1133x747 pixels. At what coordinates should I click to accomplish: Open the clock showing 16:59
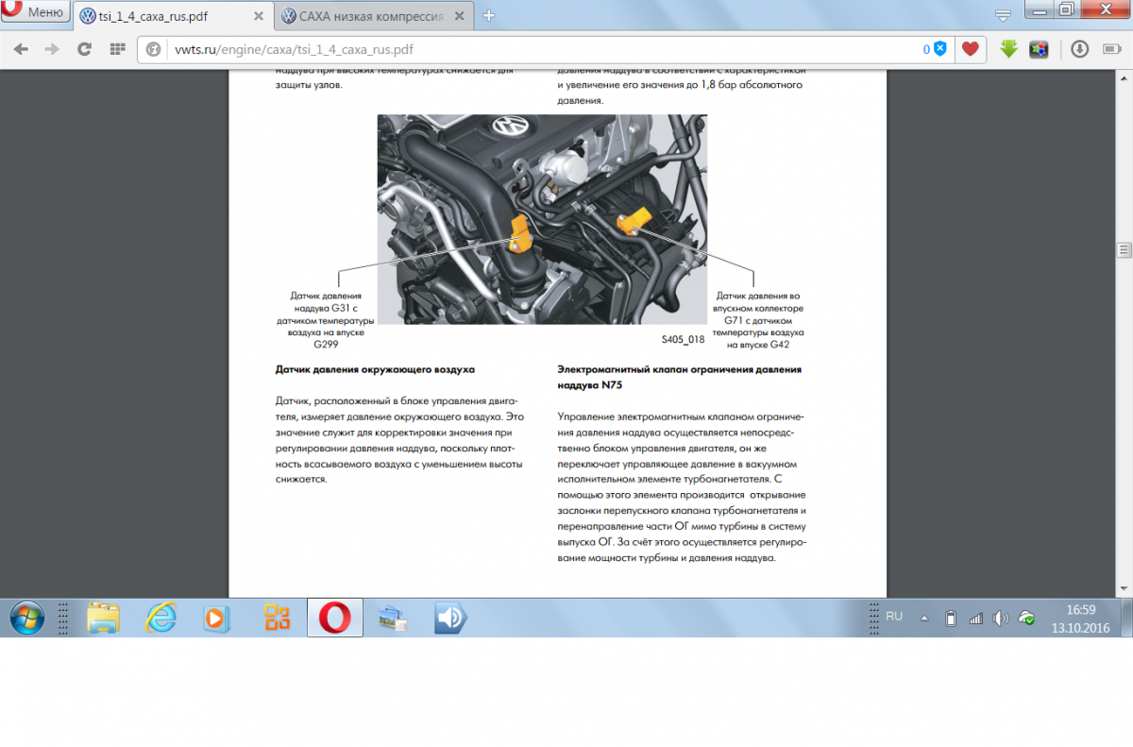pyautogui.click(x=1080, y=618)
